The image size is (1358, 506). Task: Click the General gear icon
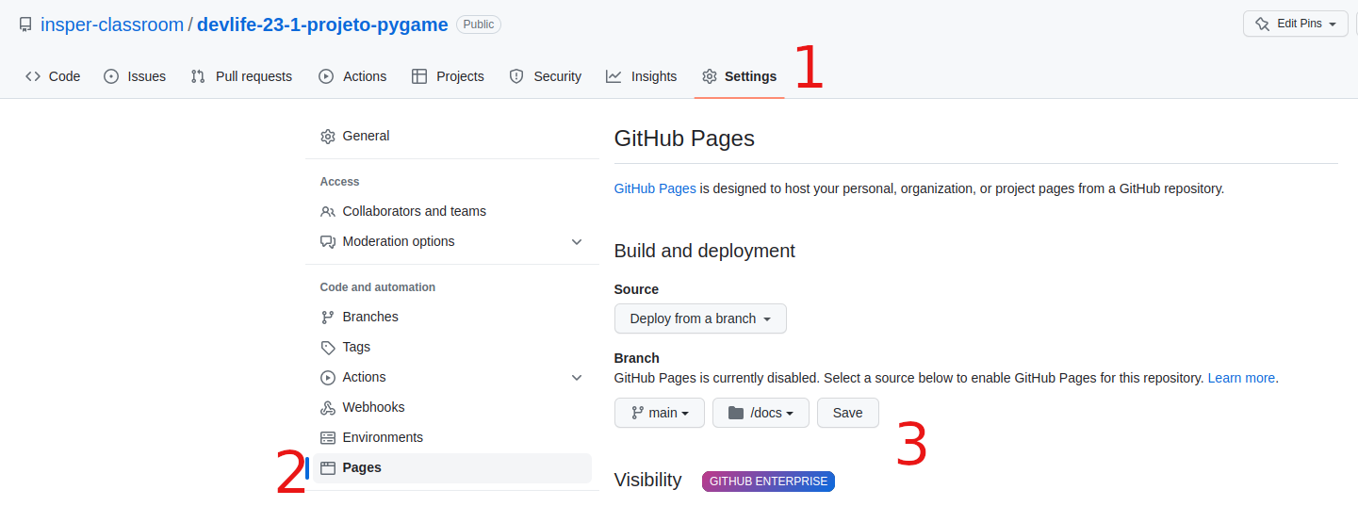point(328,137)
